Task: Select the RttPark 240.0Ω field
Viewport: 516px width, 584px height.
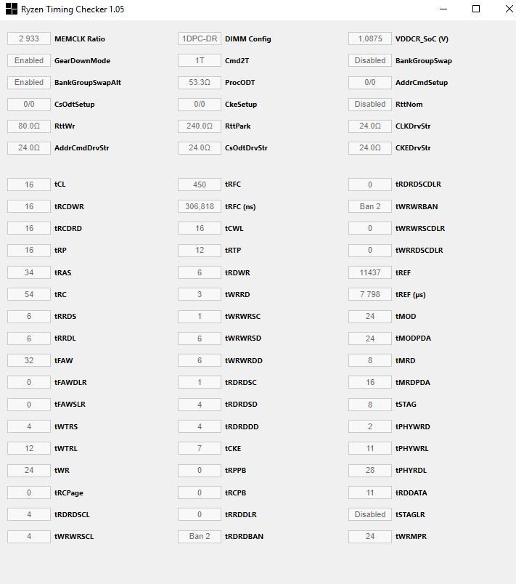Action: (x=200, y=126)
